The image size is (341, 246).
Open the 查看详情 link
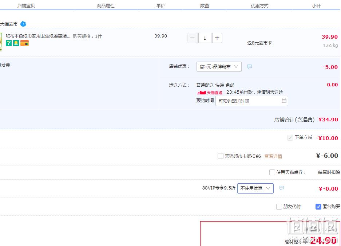[x=273, y=156]
